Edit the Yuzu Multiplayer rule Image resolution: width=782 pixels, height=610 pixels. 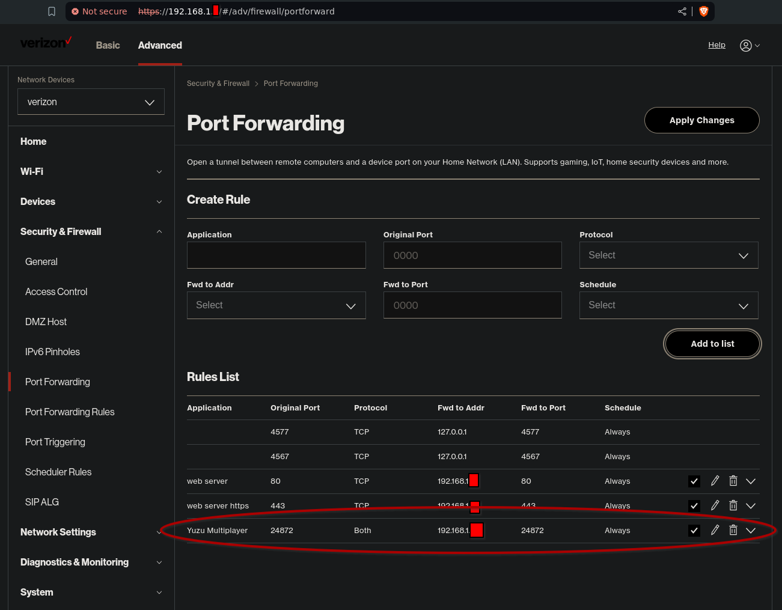(x=715, y=530)
